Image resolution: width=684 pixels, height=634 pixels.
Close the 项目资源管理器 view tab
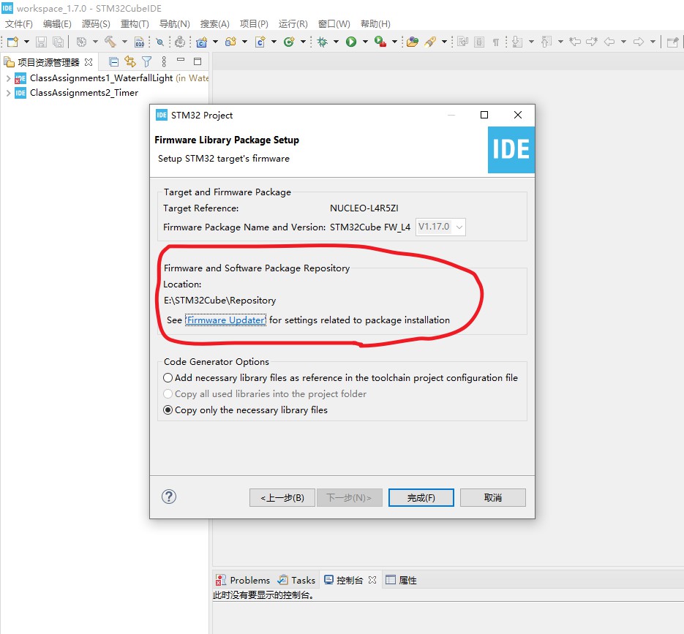pyautogui.click(x=89, y=62)
